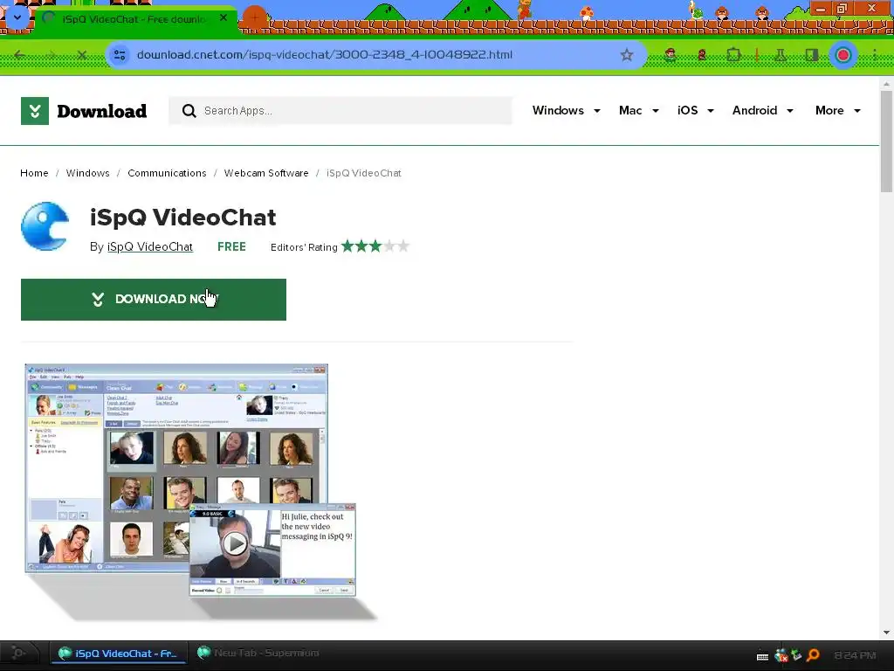Open the Windows breadcrumb link
This screenshot has height=671, width=894.
88,173
